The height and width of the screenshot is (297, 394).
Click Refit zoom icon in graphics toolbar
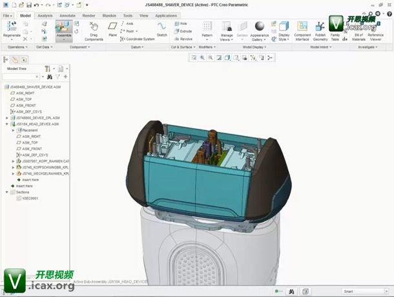point(194,58)
